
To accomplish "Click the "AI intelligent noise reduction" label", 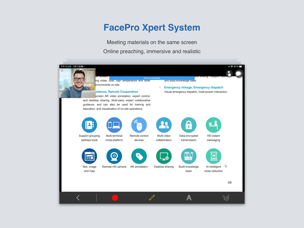I will pyautogui.click(x=213, y=169).
